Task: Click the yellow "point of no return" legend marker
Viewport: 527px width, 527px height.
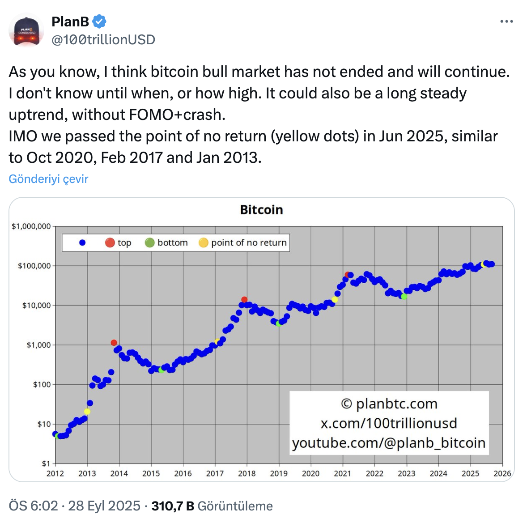Action: tap(204, 242)
